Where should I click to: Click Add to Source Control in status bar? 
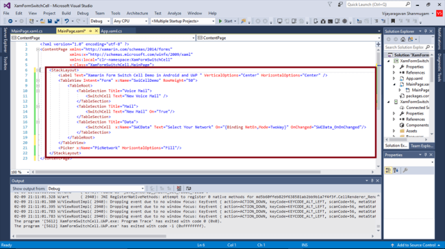tap(416, 245)
